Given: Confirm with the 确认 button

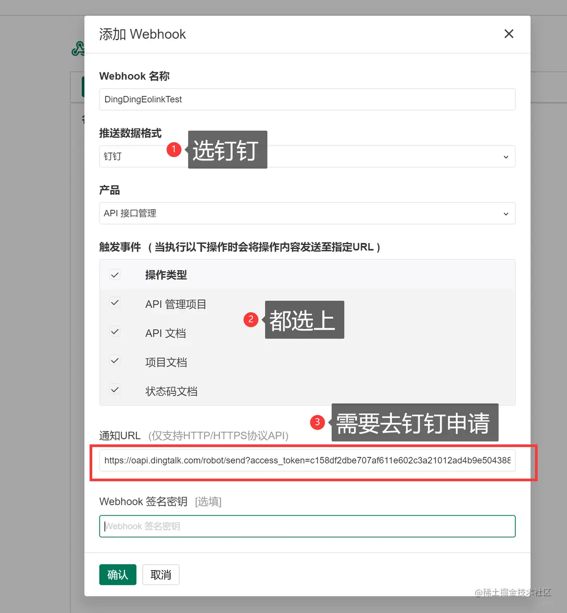Looking at the screenshot, I should [x=118, y=575].
